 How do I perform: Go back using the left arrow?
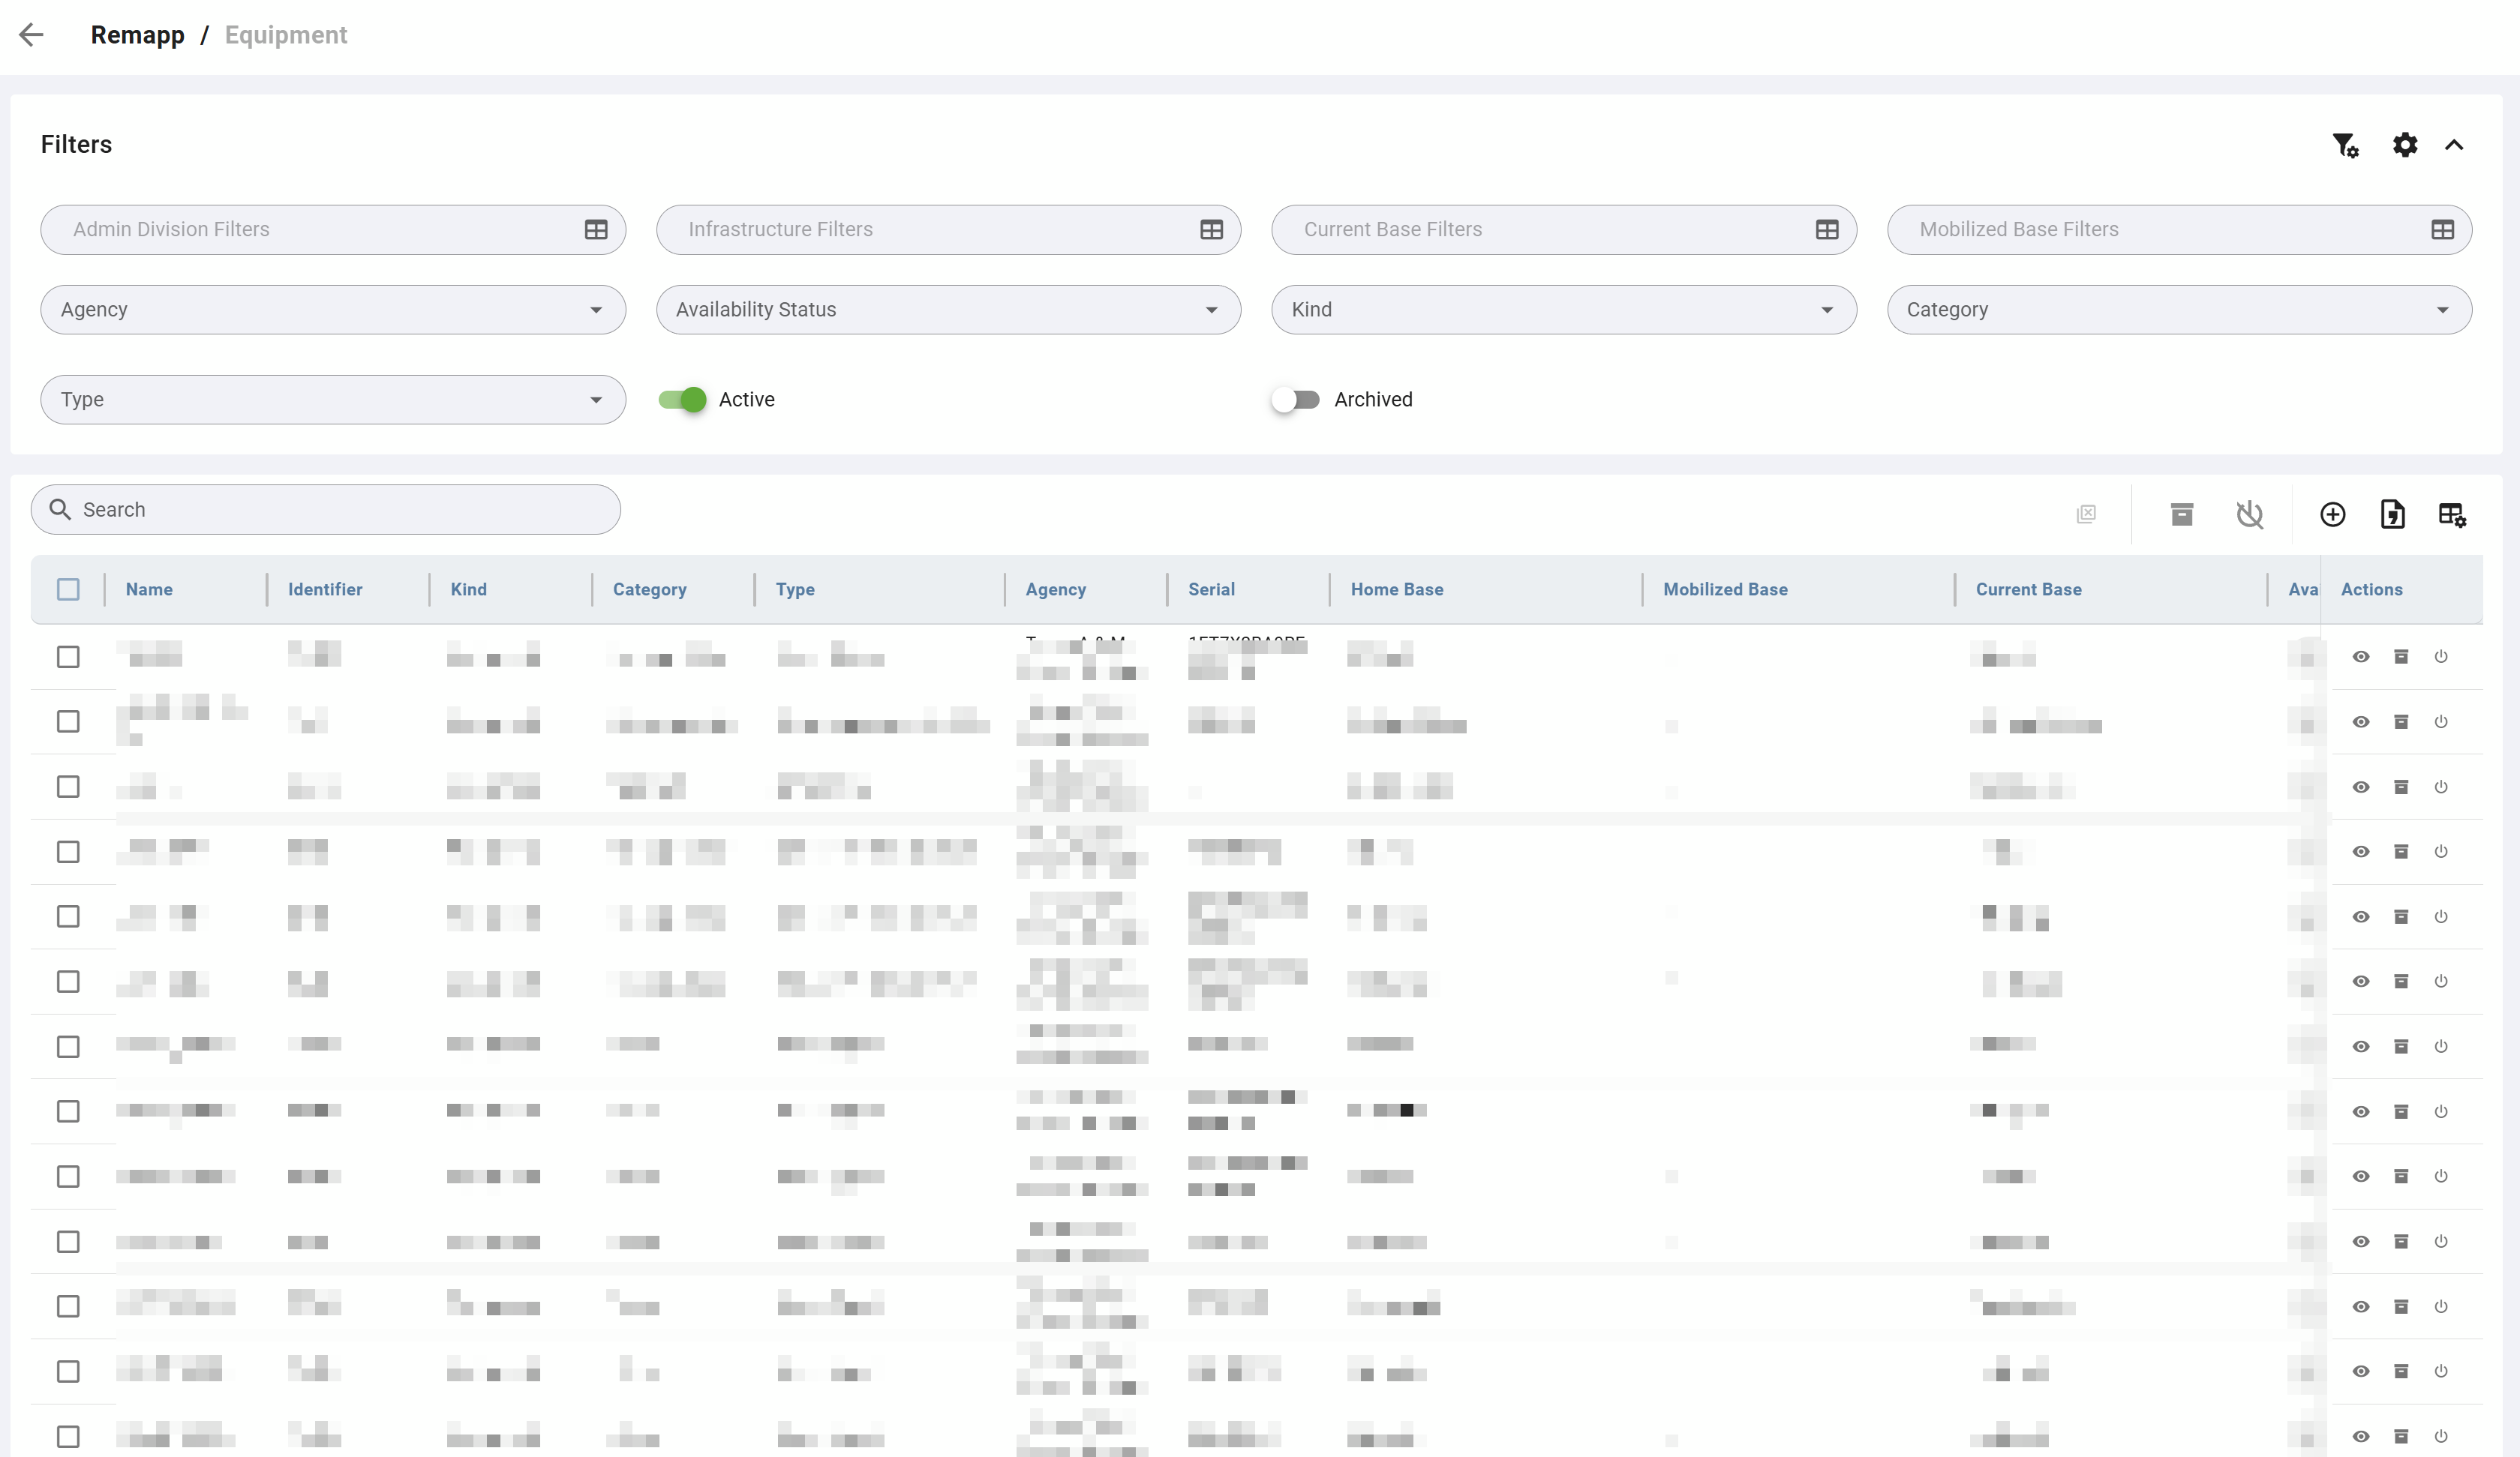tap(32, 35)
